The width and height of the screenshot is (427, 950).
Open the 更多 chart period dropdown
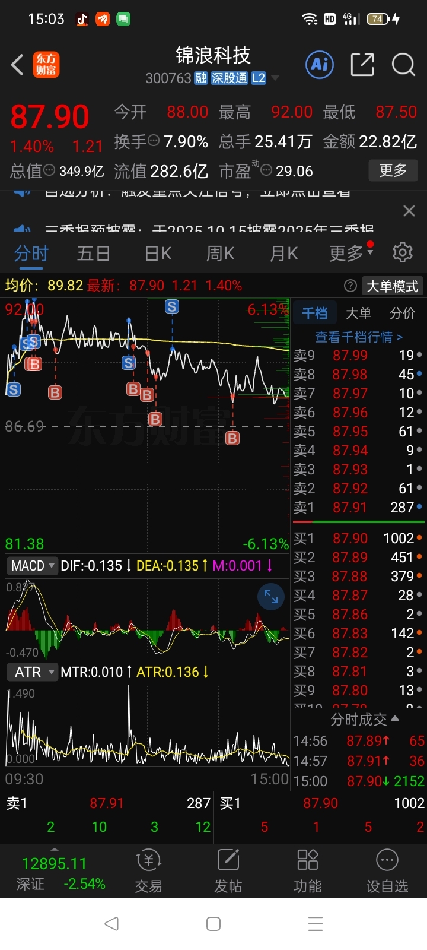point(351,254)
